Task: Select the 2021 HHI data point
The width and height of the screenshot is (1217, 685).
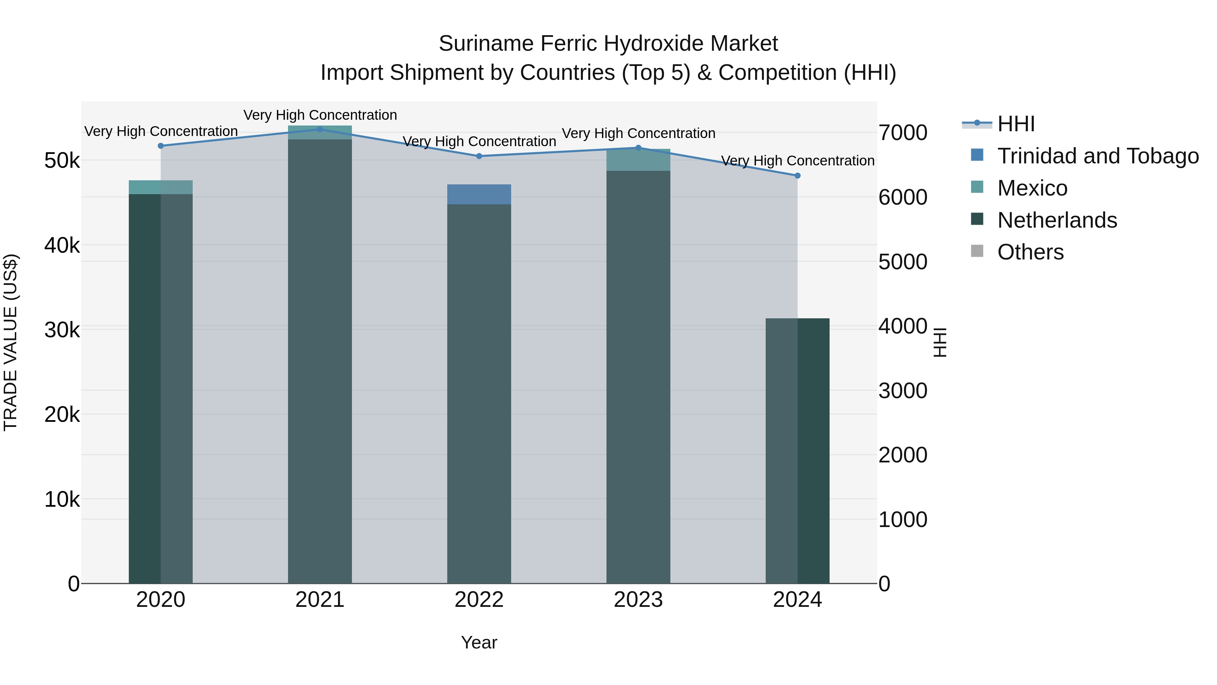Action: [320, 130]
